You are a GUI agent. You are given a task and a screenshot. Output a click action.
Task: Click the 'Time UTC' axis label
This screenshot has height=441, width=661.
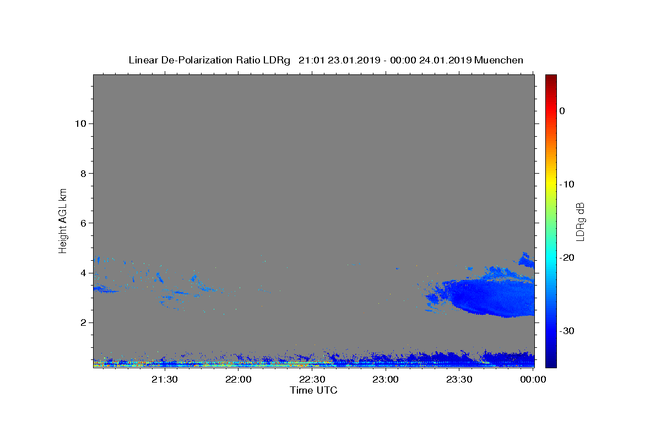[x=313, y=390]
